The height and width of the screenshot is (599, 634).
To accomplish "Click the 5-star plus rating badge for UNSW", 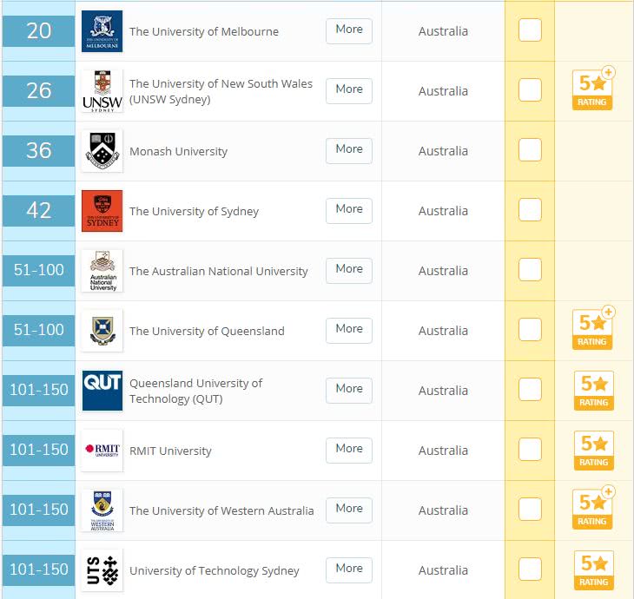I will pyautogui.click(x=593, y=88).
